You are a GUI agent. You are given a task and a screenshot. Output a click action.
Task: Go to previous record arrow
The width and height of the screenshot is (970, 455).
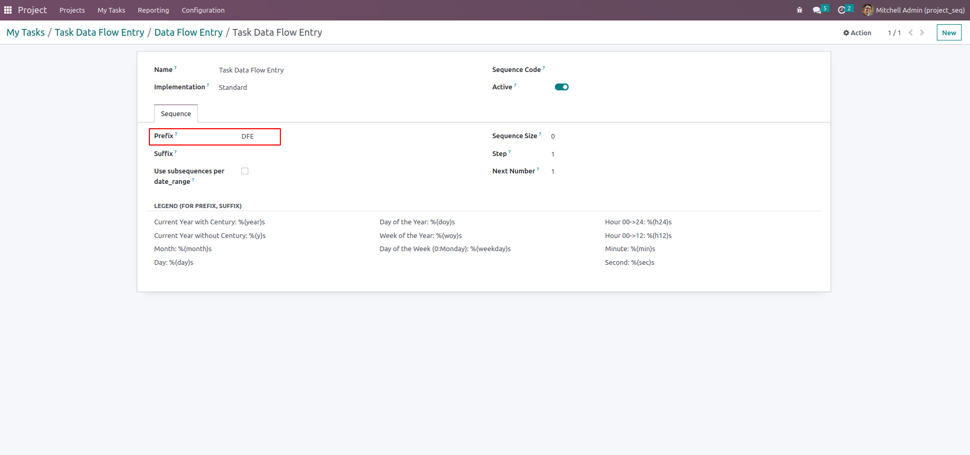[911, 33]
